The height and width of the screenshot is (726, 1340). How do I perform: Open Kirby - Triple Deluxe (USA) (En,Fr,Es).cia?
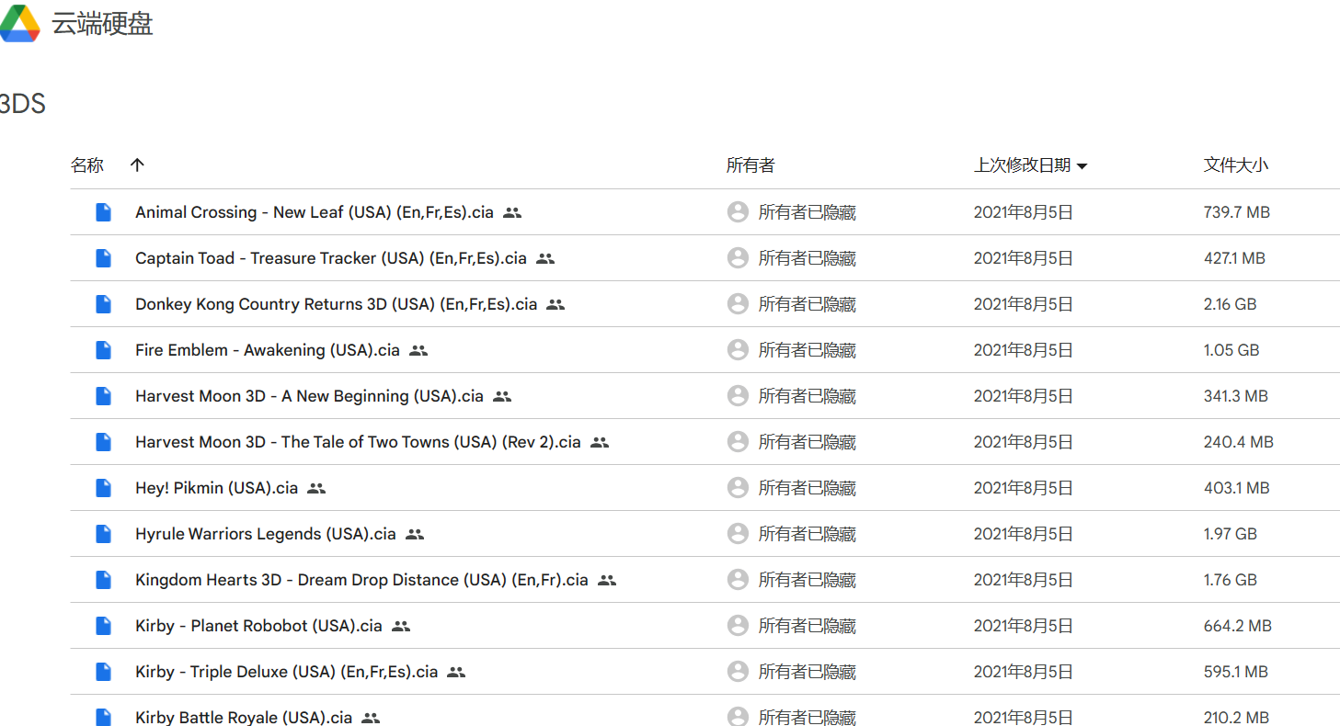tap(286, 672)
